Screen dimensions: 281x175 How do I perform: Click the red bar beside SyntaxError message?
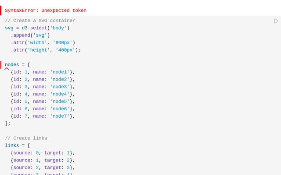(1, 10)
